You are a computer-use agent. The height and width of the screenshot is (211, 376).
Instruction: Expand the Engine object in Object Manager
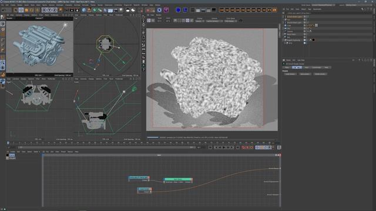click(283, 40)
